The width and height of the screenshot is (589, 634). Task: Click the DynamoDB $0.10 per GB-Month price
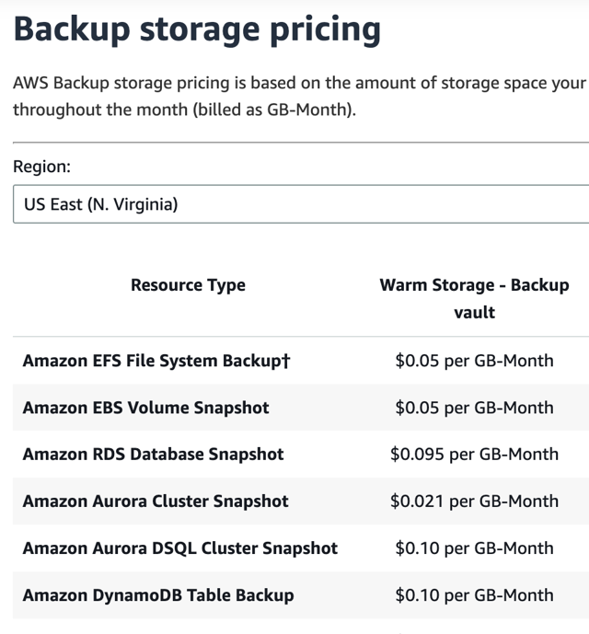coord(474,594)
